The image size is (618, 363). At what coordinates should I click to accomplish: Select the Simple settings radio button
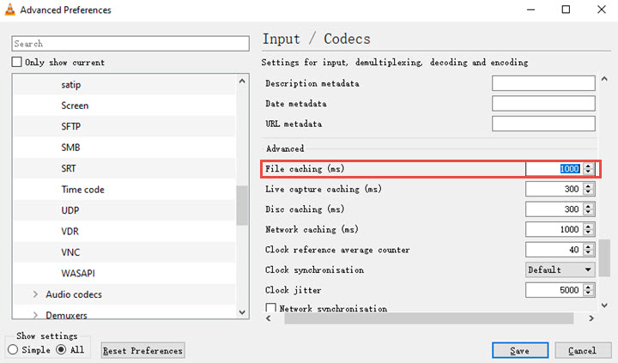(x=13, y=350)
